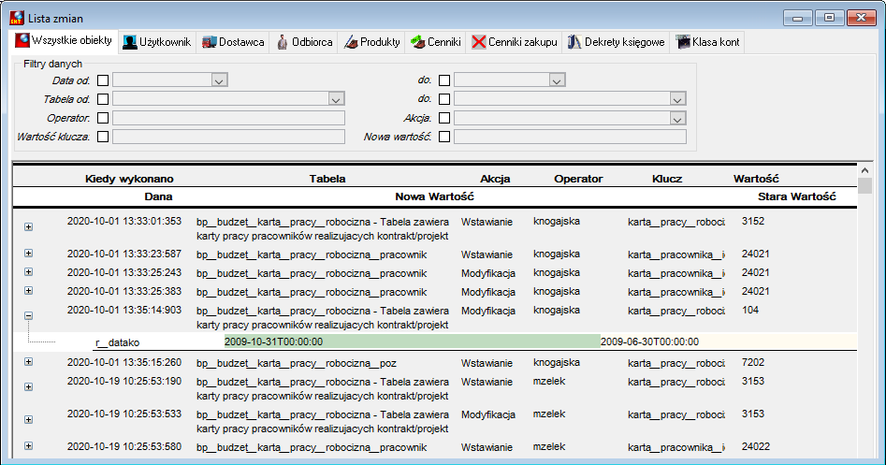
Task: Click the globe icon on Wszystkie obiekty tab
Action: coord(22,40)
